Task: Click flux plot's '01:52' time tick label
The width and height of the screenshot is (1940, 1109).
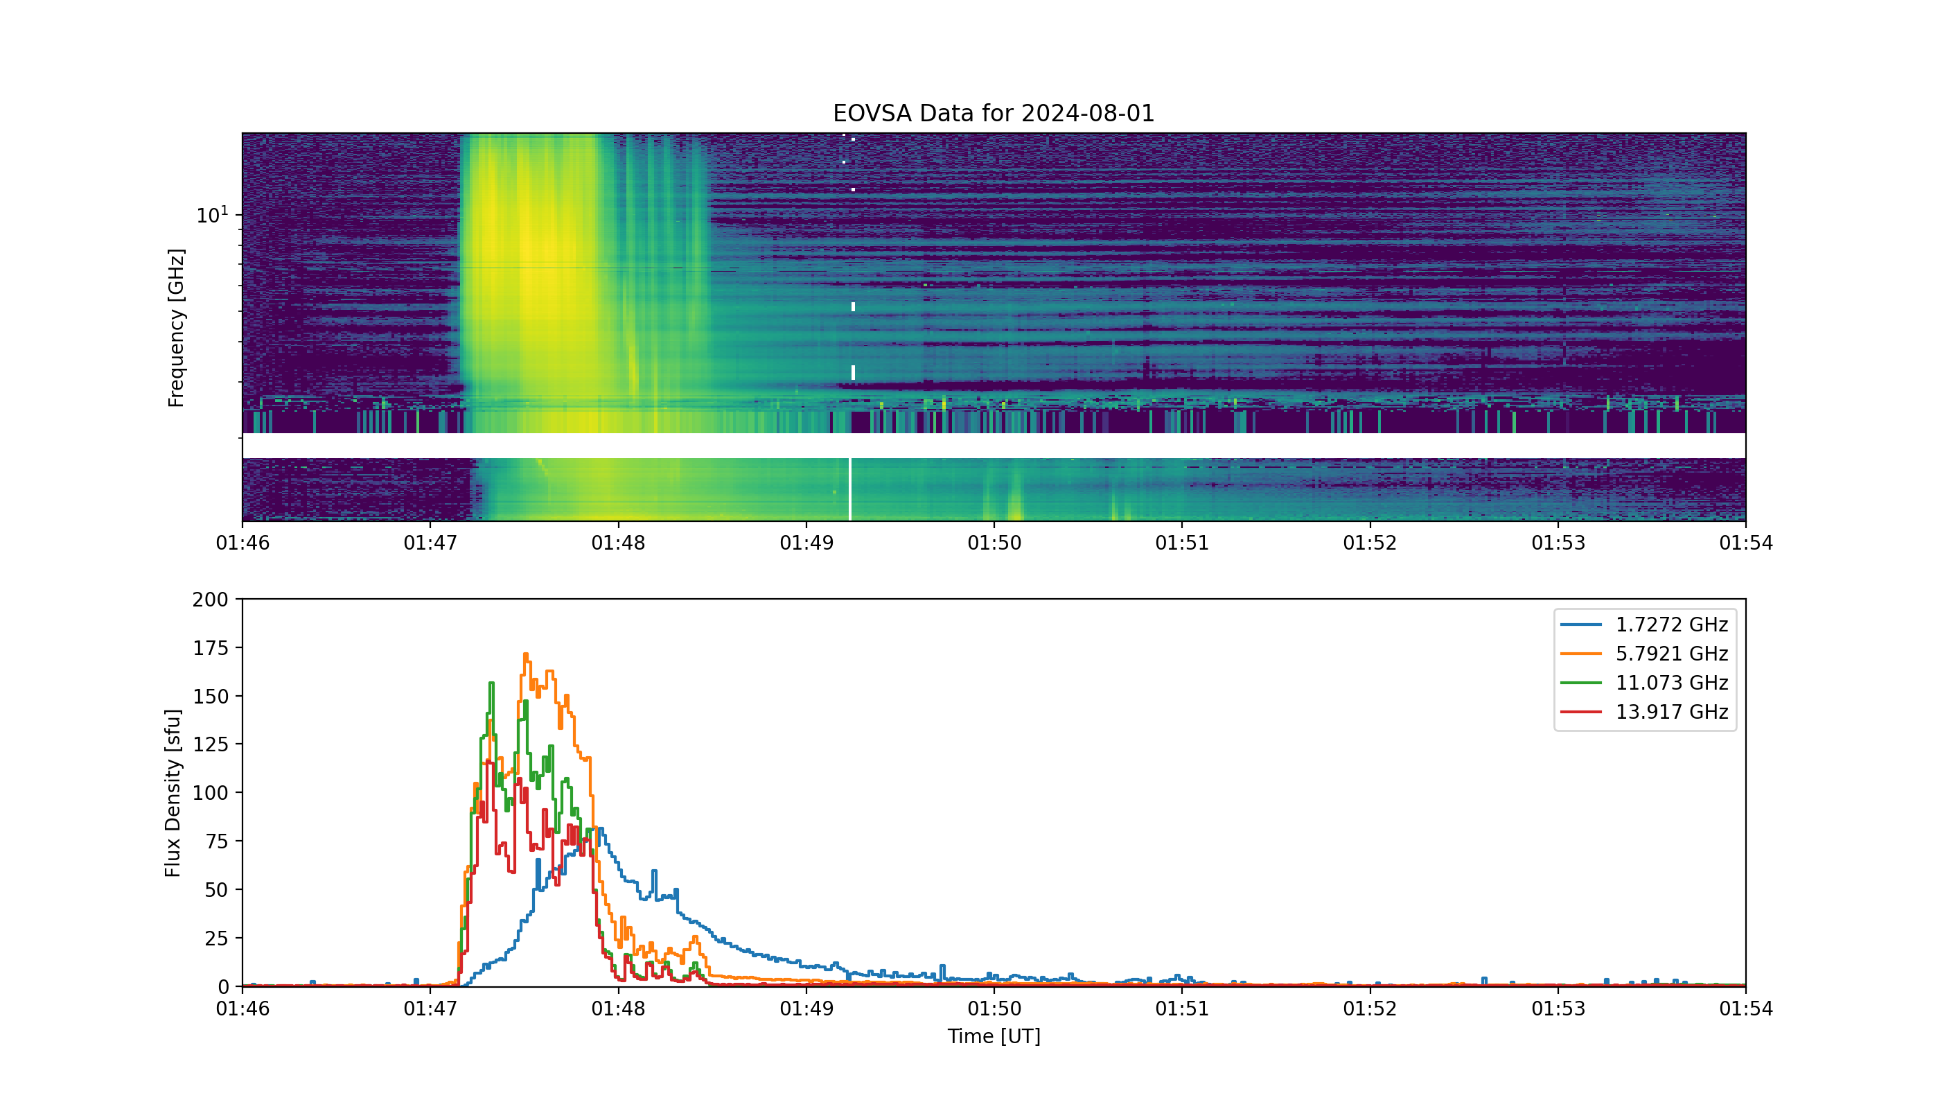Action: pyautogui.click(x=1370, y=1009)
